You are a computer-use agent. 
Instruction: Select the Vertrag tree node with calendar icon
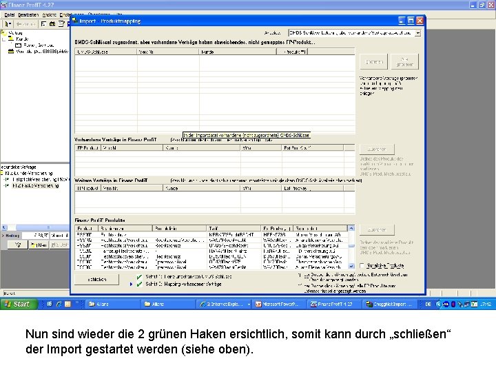click(x=37, y=51)
